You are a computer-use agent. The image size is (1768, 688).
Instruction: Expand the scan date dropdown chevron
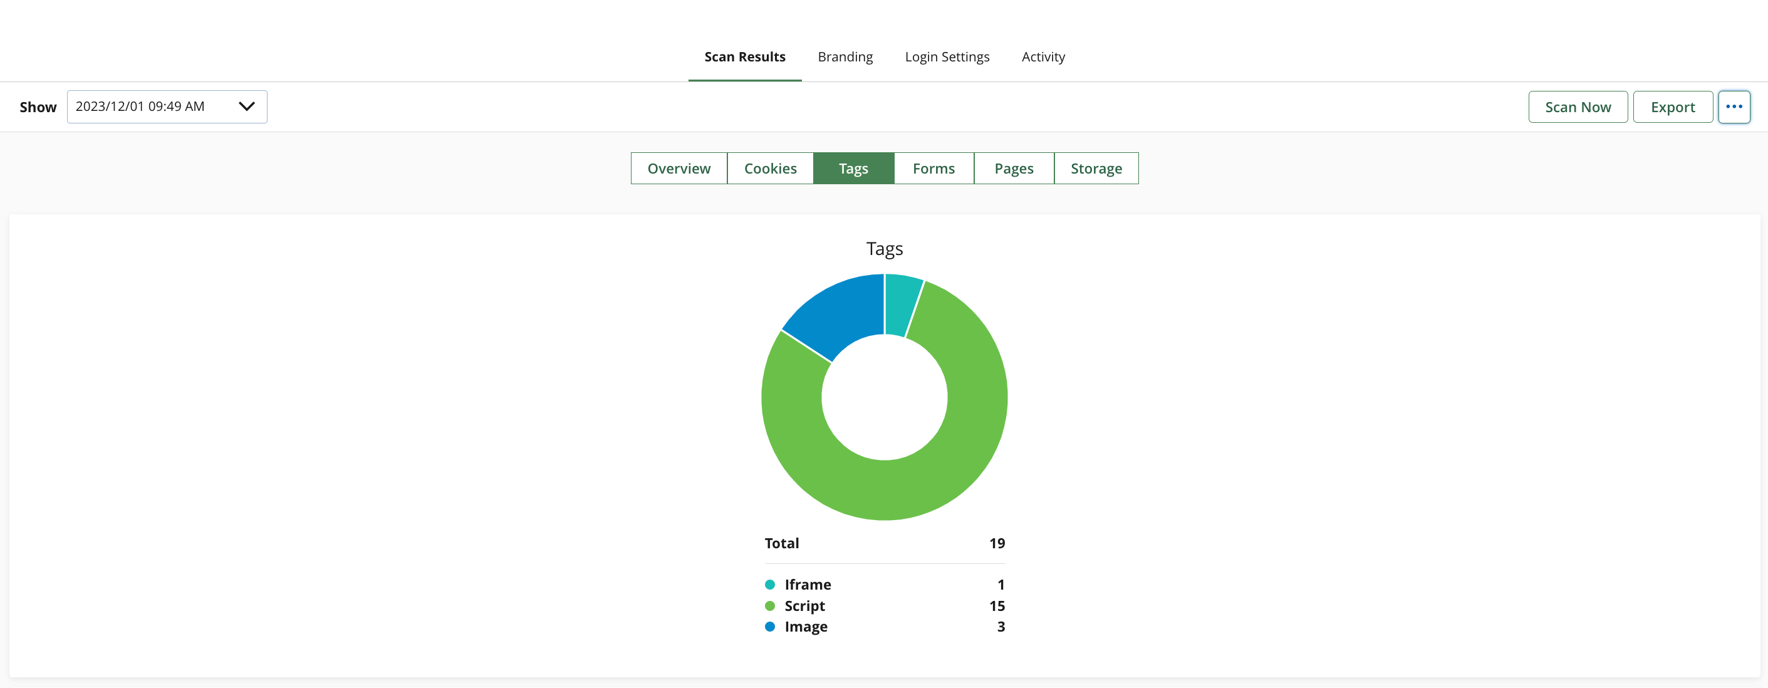coord(246,107)
